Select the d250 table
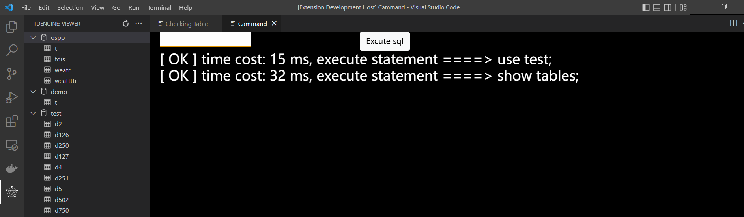Viewport: 744px width, 217px height. coord(87,145)
